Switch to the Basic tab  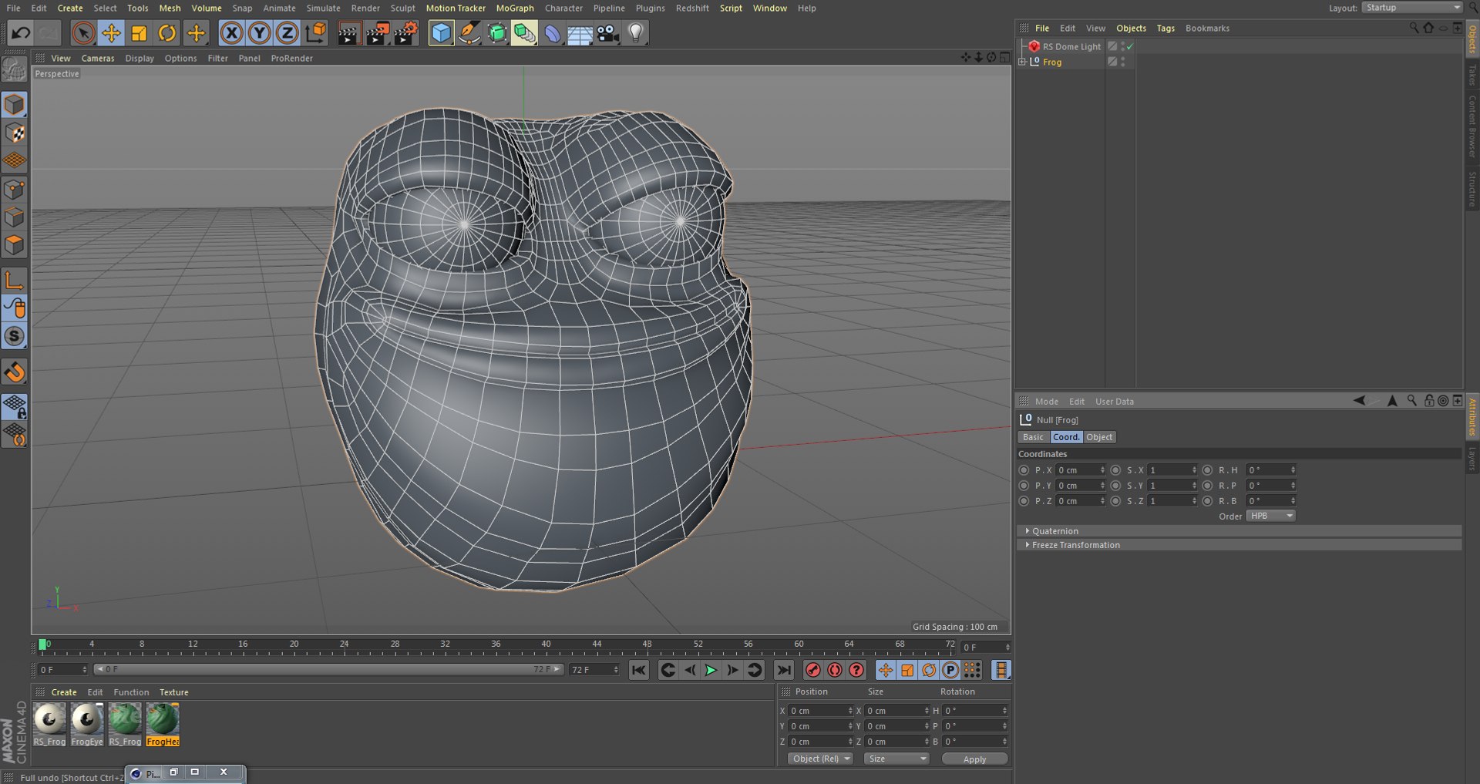(x=1033, y=437)
